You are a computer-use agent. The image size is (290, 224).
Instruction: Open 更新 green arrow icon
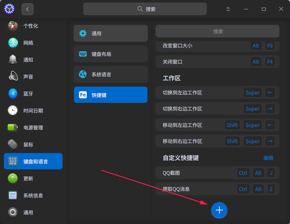13,178
